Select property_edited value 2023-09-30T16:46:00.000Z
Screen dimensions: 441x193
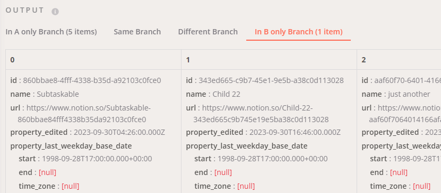point(295,132)
